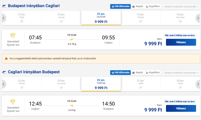Click previous-week arrow for Budapest–Cagliari dates
201x120 pixels.
[4, 18]
